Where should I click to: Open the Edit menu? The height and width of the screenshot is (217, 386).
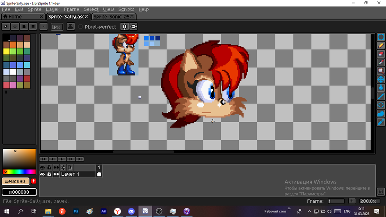(x=19, y=9)
